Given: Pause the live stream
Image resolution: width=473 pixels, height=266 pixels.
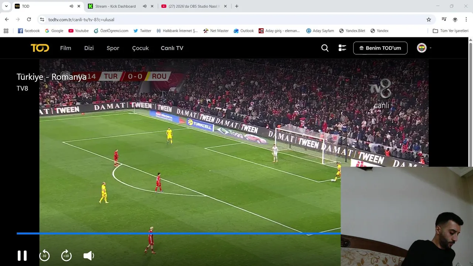Looking at the screenshot, I should click(x=22, y=256).
